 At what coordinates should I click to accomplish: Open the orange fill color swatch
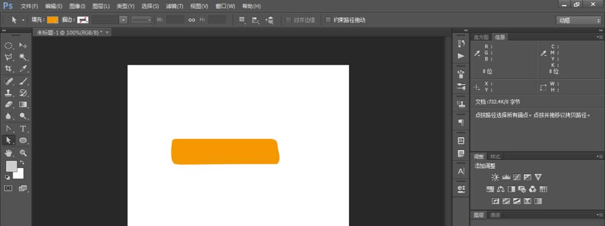(x=53, y=20)
